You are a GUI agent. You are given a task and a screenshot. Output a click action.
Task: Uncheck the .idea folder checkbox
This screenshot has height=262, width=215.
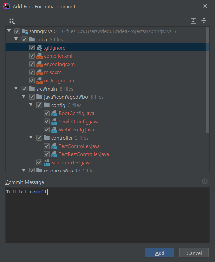(24, 39)
